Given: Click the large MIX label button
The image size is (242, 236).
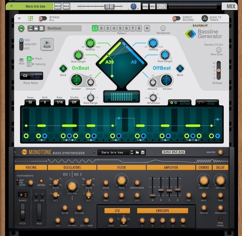Looking at the screenshot, I should pyautogui.click(x=231, y=6).
